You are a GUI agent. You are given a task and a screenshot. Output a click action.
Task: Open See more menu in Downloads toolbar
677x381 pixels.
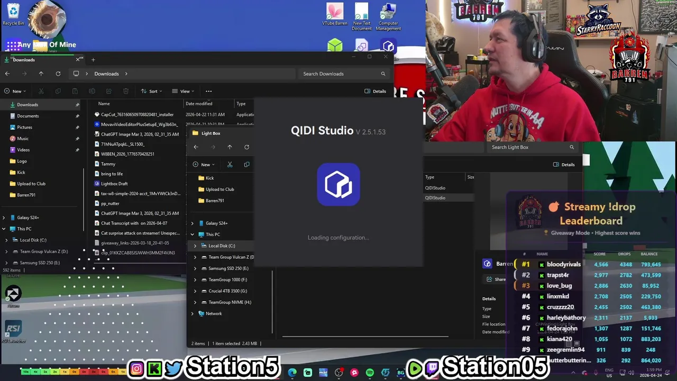click(208, 91)
